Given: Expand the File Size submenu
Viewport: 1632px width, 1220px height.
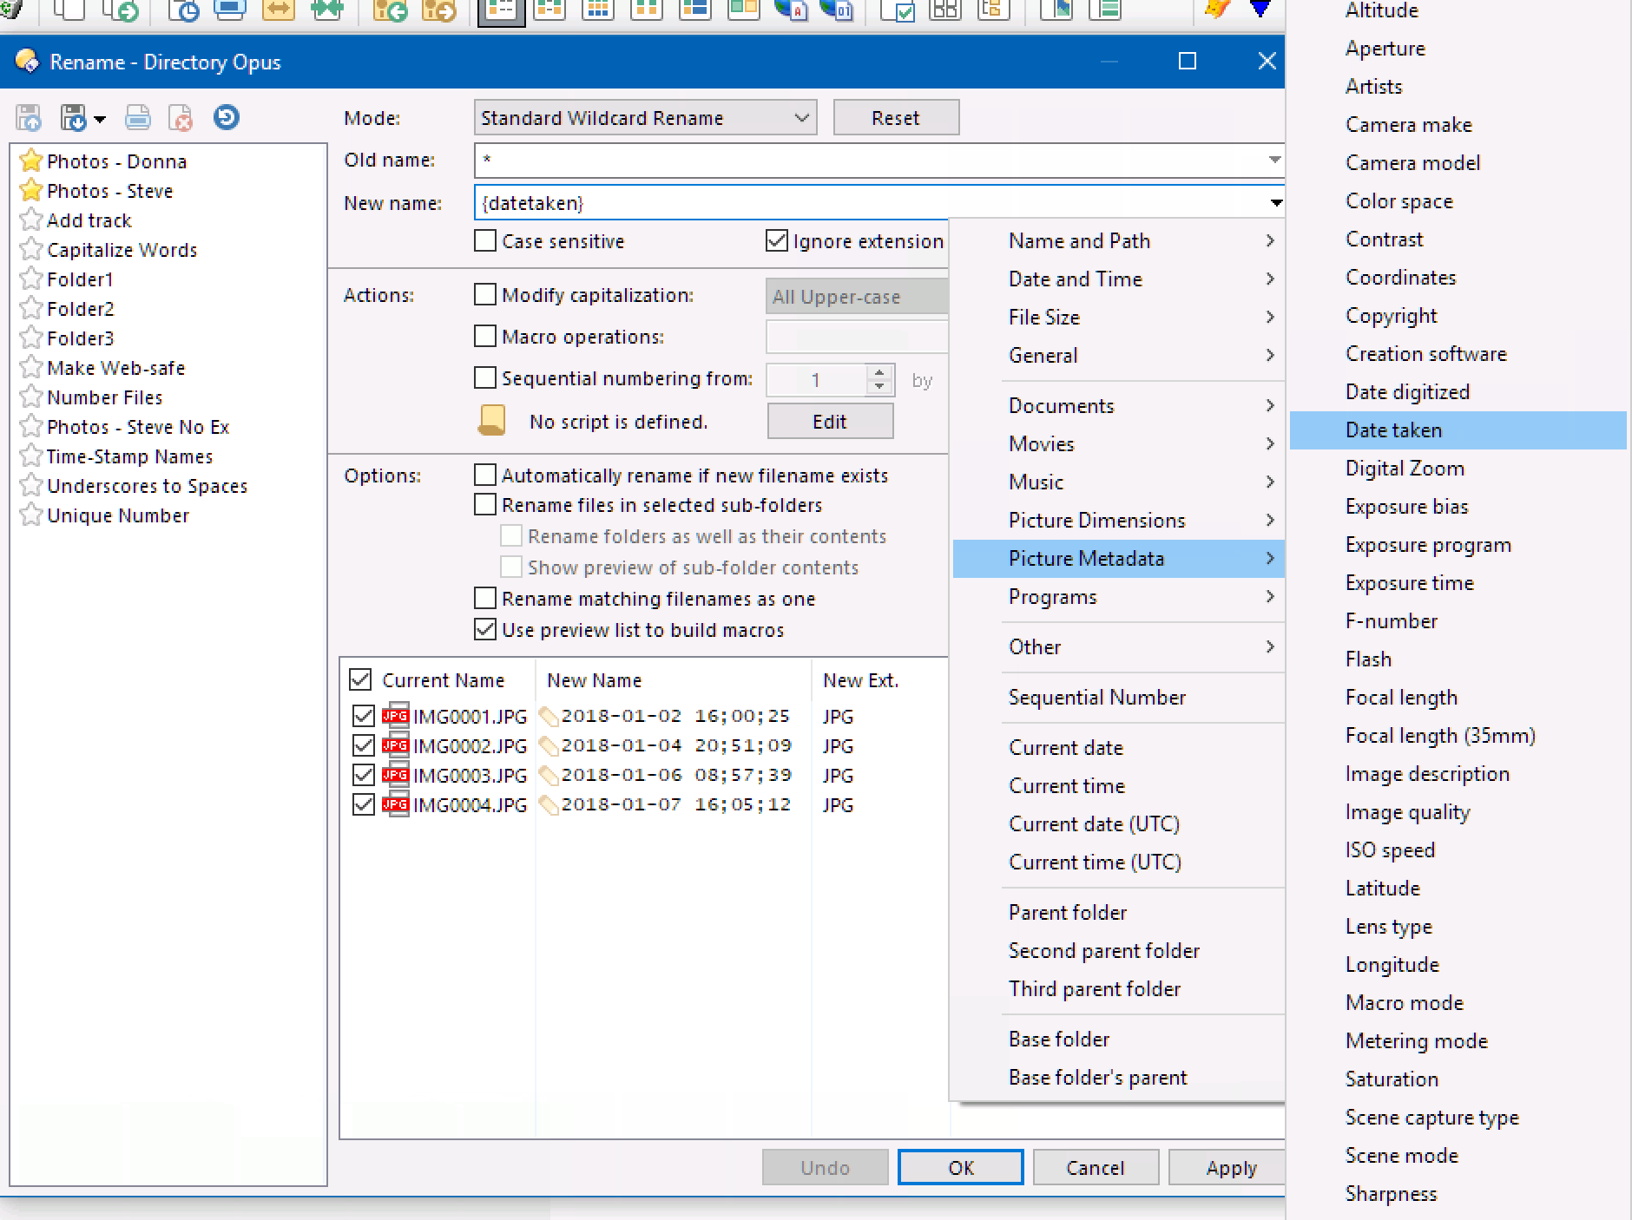Looking at the screenshot, I should click(1119, 317).
